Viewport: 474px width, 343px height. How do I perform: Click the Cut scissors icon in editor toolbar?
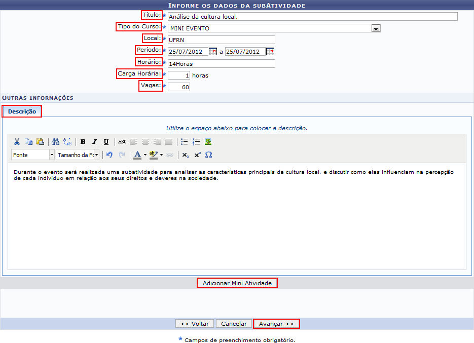(17, 142)
